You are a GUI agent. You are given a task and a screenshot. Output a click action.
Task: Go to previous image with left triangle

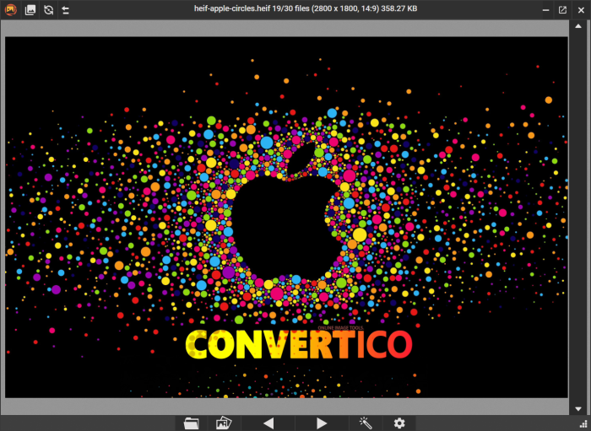coord(268,423)
